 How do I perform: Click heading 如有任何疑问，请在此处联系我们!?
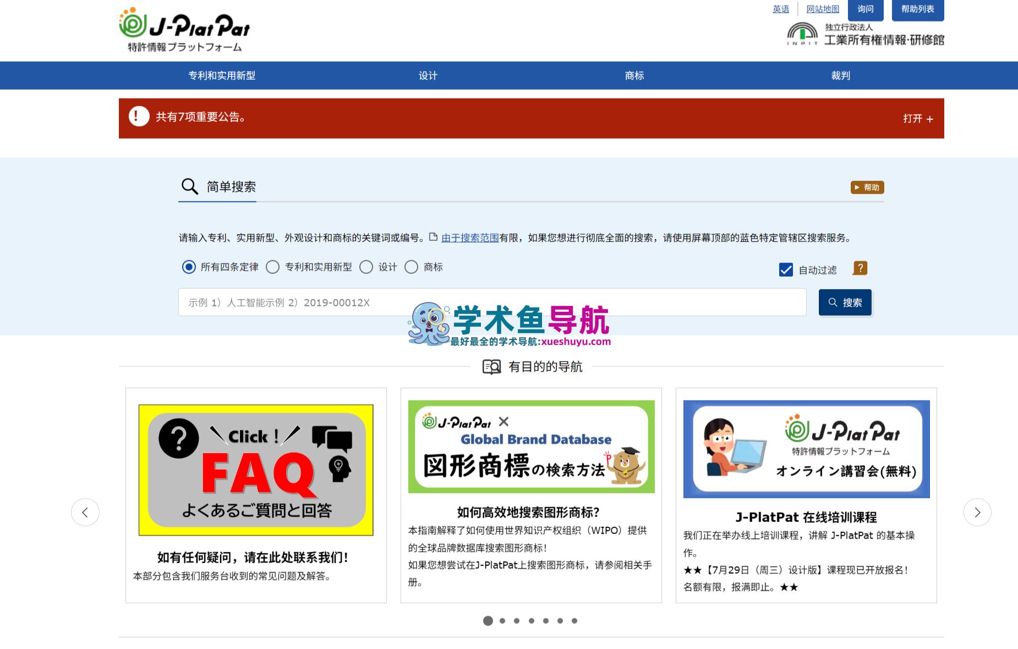[253, 557]
